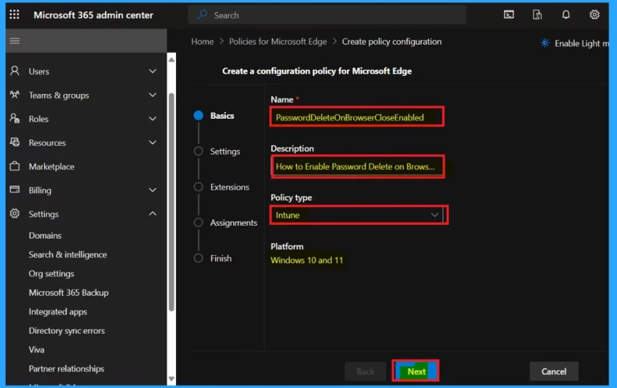
Task: Click the Resources icon in sidebar
Action: tap(14, 142)
